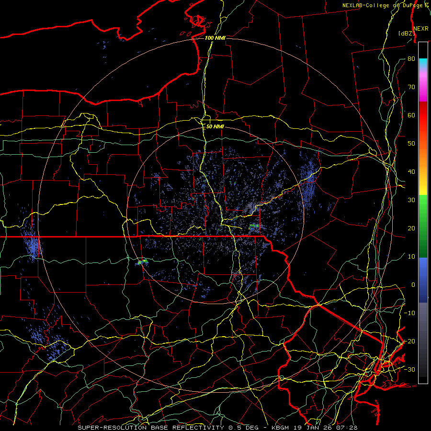431x431 pixels.
Task: Click the 10 value on the dBZ scale
Action: click(x=411, y=257)
